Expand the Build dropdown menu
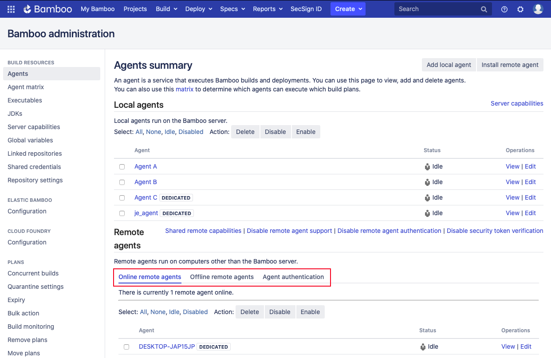 166,8
